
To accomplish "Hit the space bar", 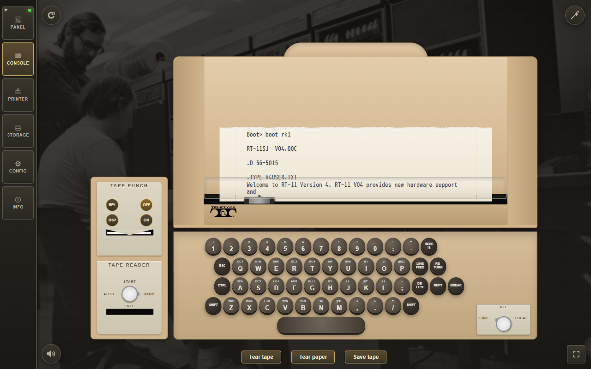I will tap(321, 325).
